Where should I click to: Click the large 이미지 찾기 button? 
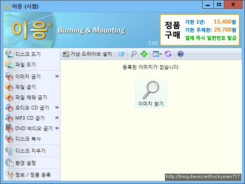151,94
